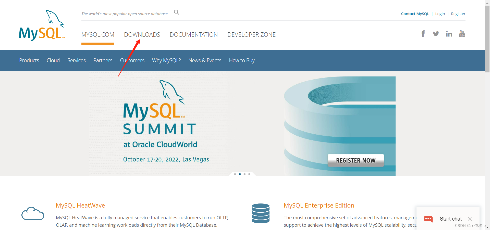Click the Start chat speech bubble icon
The width and height of the screenshot is (490, 230).
tap(428, 219)
